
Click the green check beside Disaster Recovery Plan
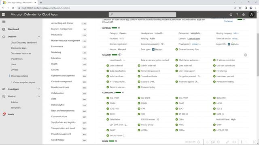click(x=176, y=49)
